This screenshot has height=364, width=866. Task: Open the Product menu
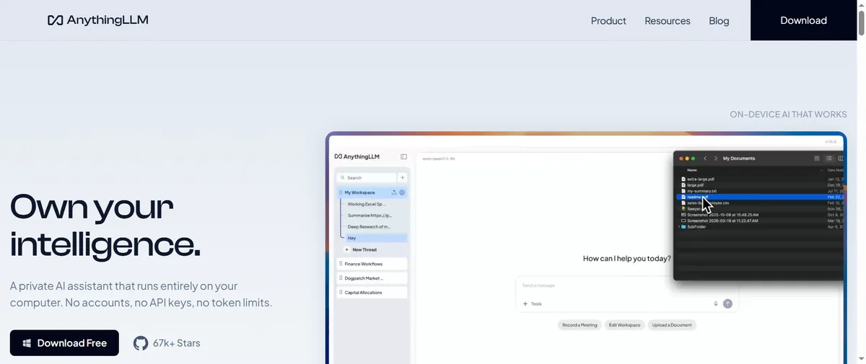(608, 21)
